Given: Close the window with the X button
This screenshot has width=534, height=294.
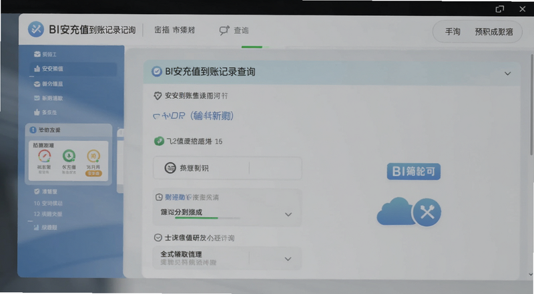Looking at the screenshot, I should pyautogui.click(x=523, y=9).
